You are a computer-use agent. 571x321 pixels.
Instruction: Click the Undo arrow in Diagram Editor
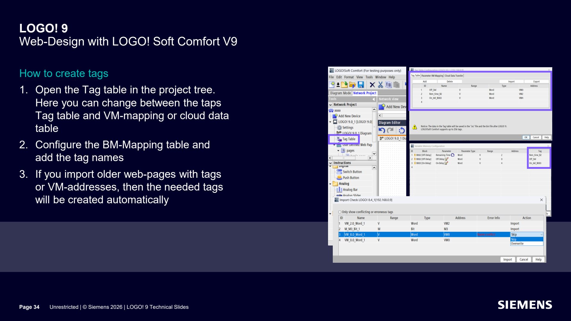(x=382, y=130)
